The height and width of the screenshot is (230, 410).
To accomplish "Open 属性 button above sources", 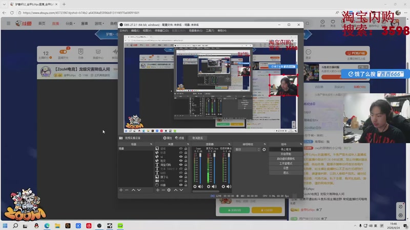I will (x=168, y=138).
